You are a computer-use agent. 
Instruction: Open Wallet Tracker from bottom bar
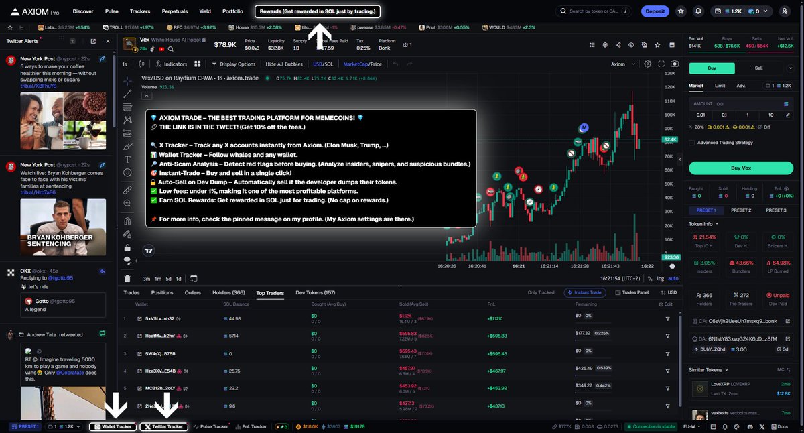113,426
